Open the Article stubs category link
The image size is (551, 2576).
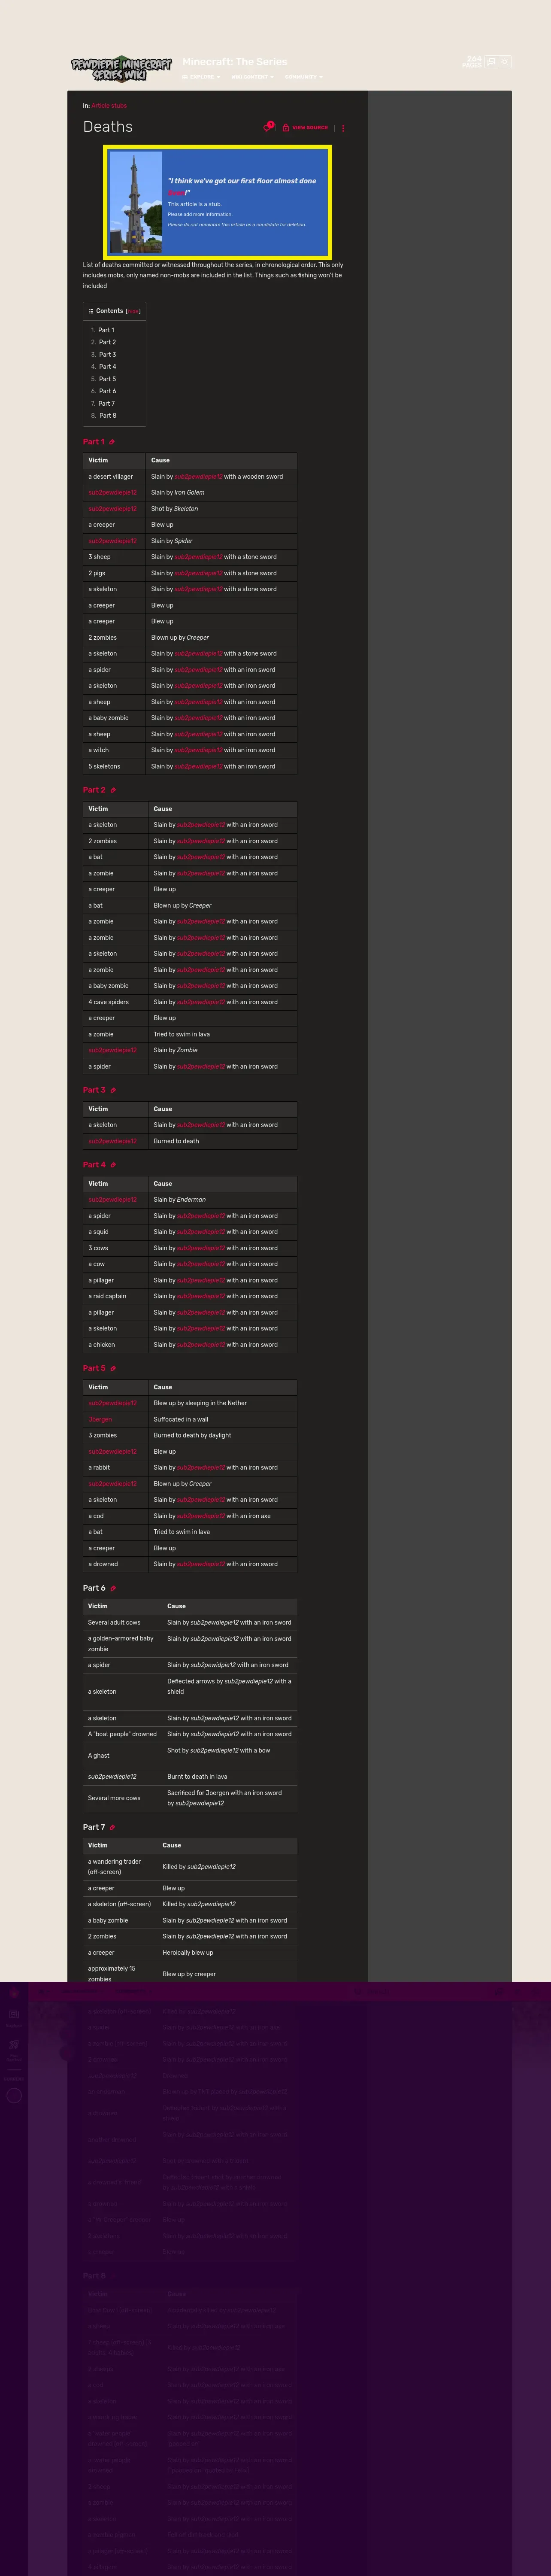109,105
